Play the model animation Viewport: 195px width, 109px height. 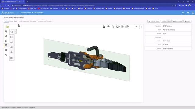tap(108, 27)
